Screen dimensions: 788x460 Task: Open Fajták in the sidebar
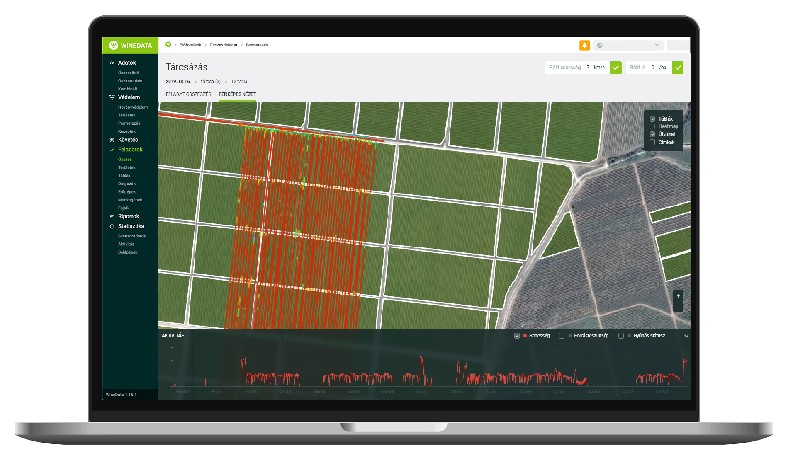124,208
